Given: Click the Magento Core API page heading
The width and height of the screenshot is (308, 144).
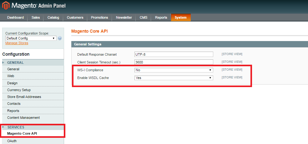Looking at the screenshot, I should coord(89,31).
